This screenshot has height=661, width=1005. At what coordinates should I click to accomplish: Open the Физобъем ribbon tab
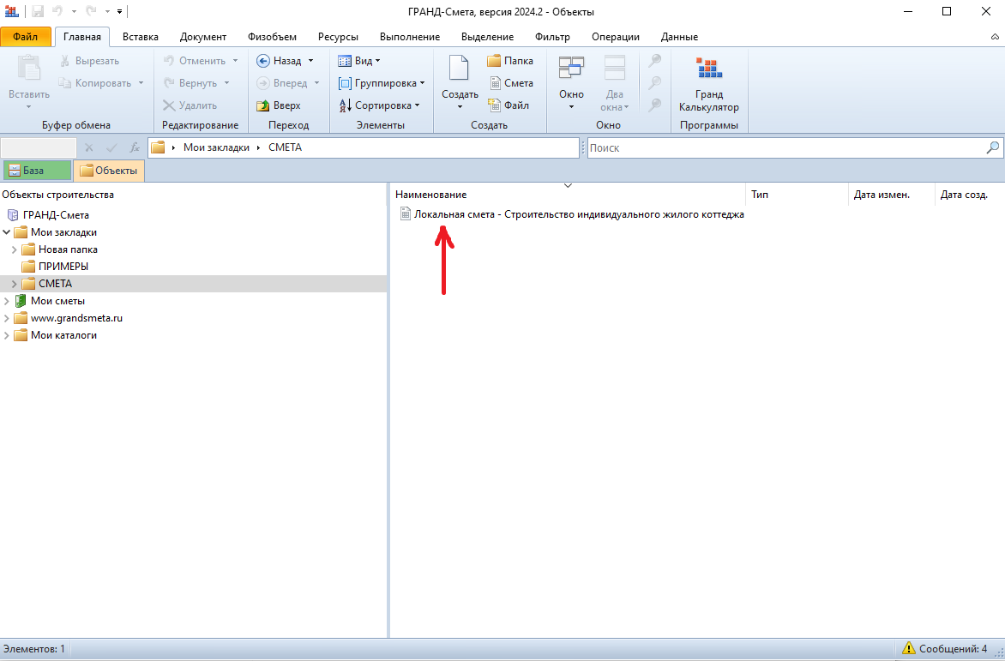pyautogui.click(x=272, y=37)
